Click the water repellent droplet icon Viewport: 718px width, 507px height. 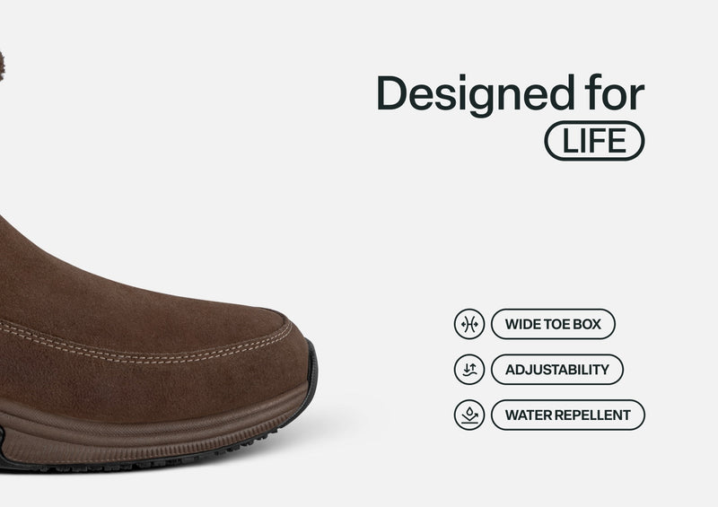[468, 415]
